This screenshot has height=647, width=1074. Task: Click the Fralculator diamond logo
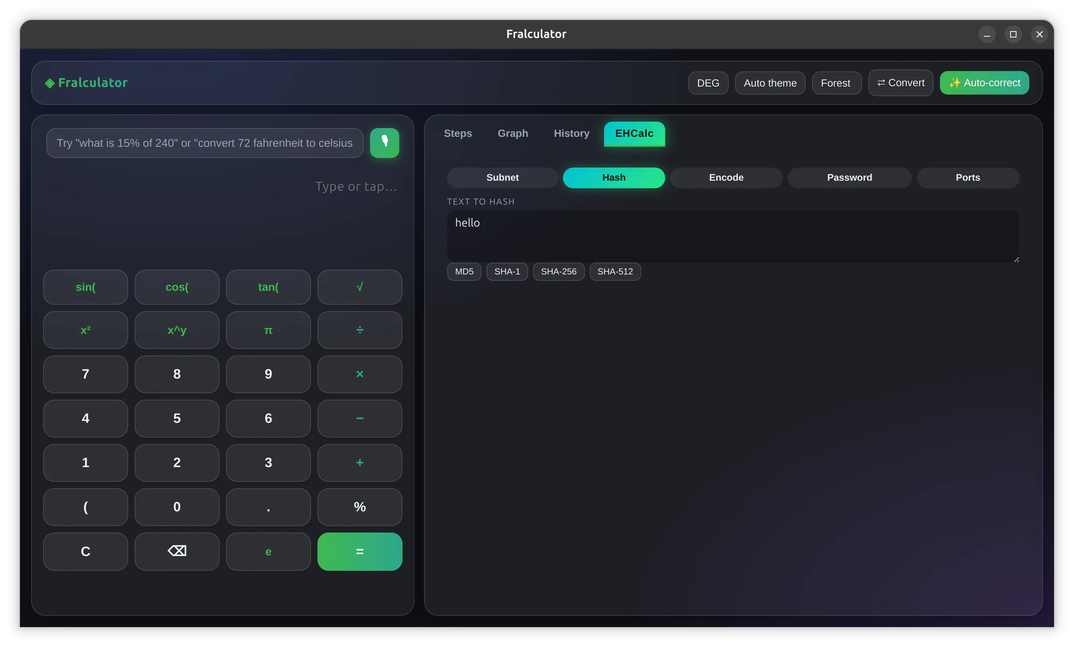(50, 83)
